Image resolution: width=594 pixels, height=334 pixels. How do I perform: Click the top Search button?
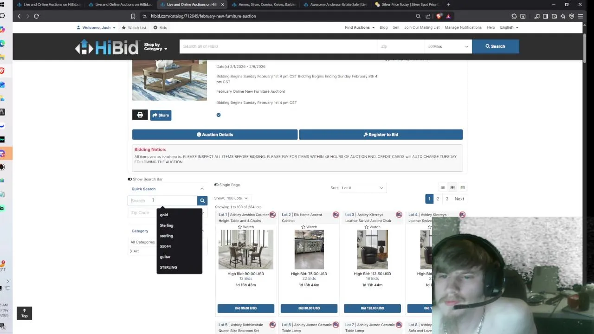(x=495, y=46)
